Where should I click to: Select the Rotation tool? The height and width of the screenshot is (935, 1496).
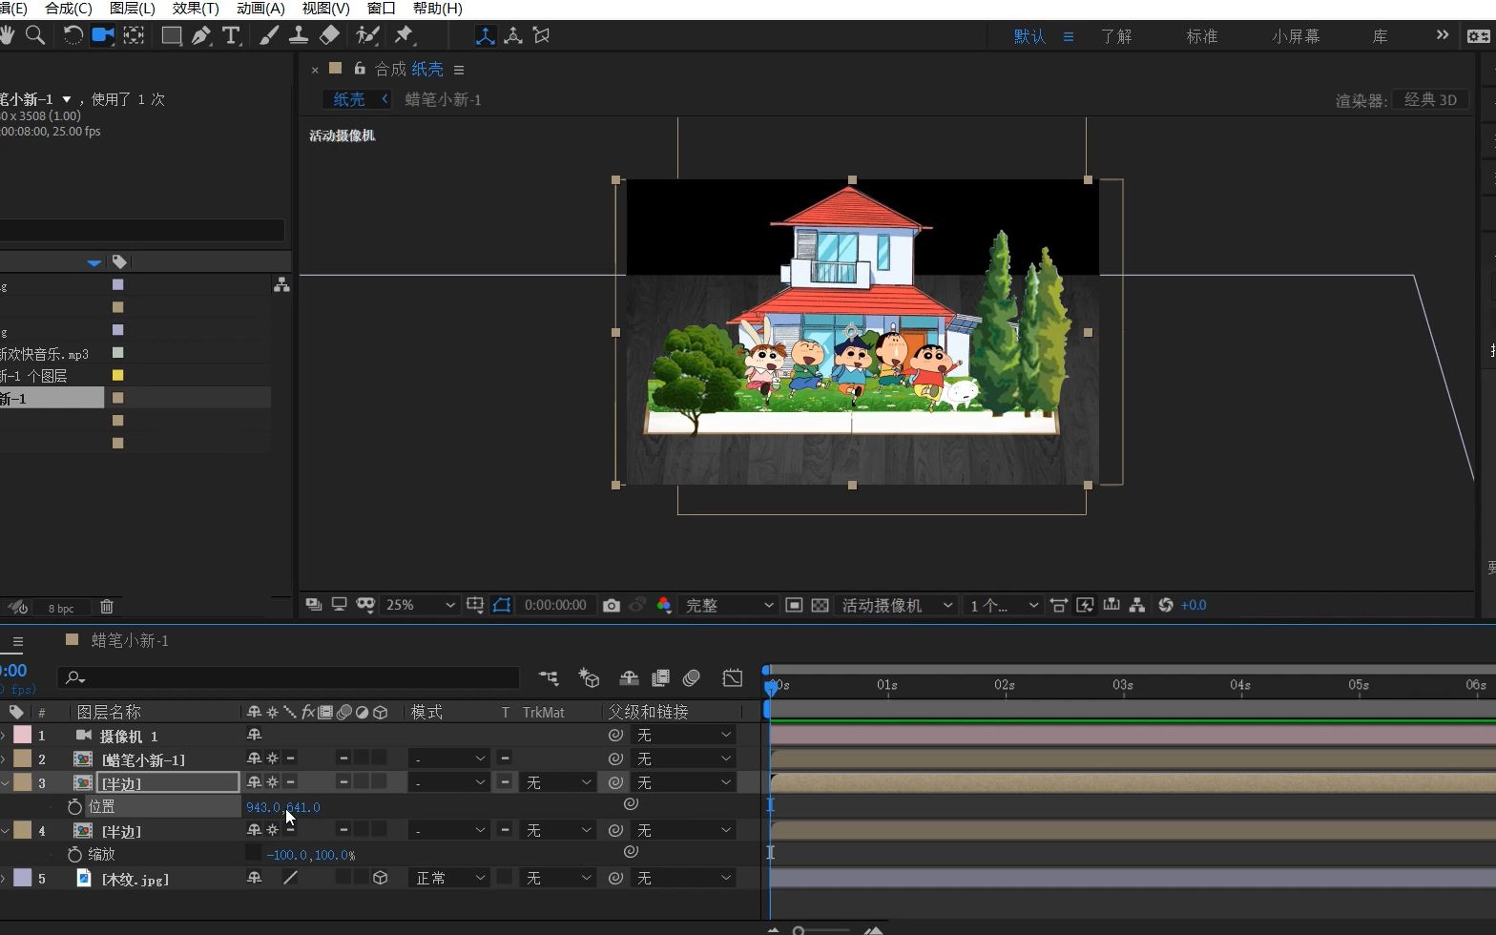pos(73,35)
